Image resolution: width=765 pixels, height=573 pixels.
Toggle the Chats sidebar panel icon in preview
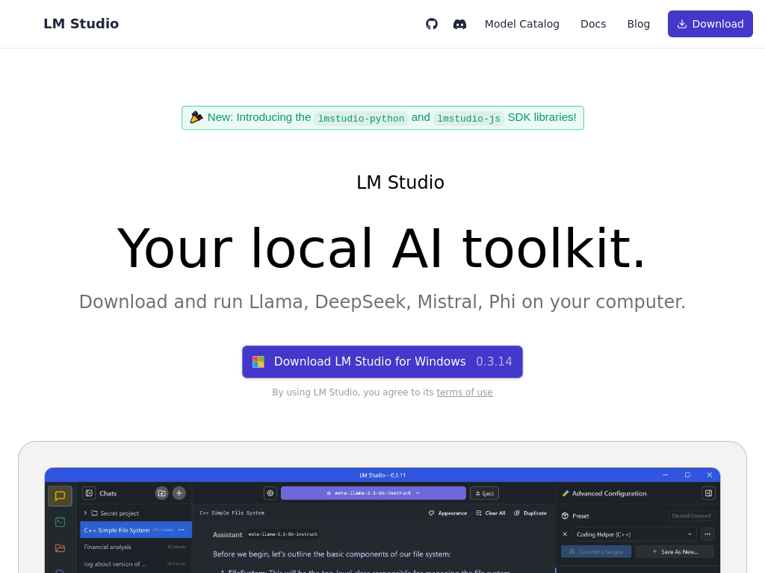(x=89, y=493)
